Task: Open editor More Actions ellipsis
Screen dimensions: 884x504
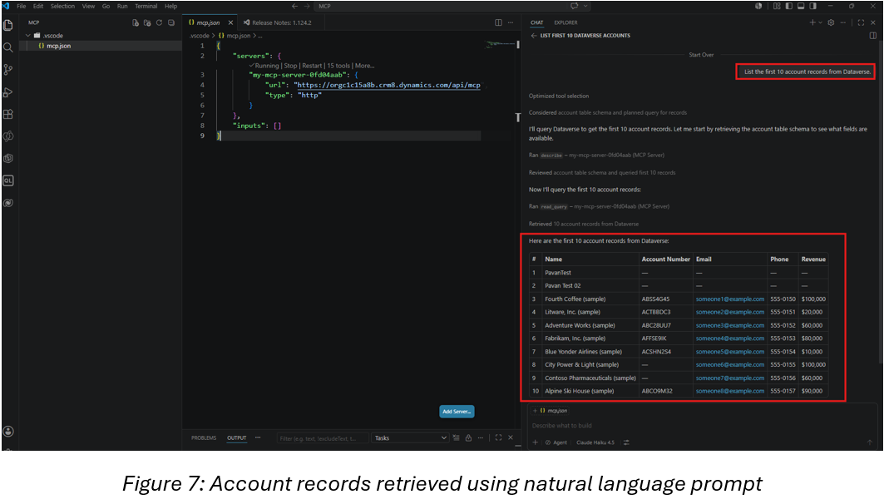Action: (511, 22)
